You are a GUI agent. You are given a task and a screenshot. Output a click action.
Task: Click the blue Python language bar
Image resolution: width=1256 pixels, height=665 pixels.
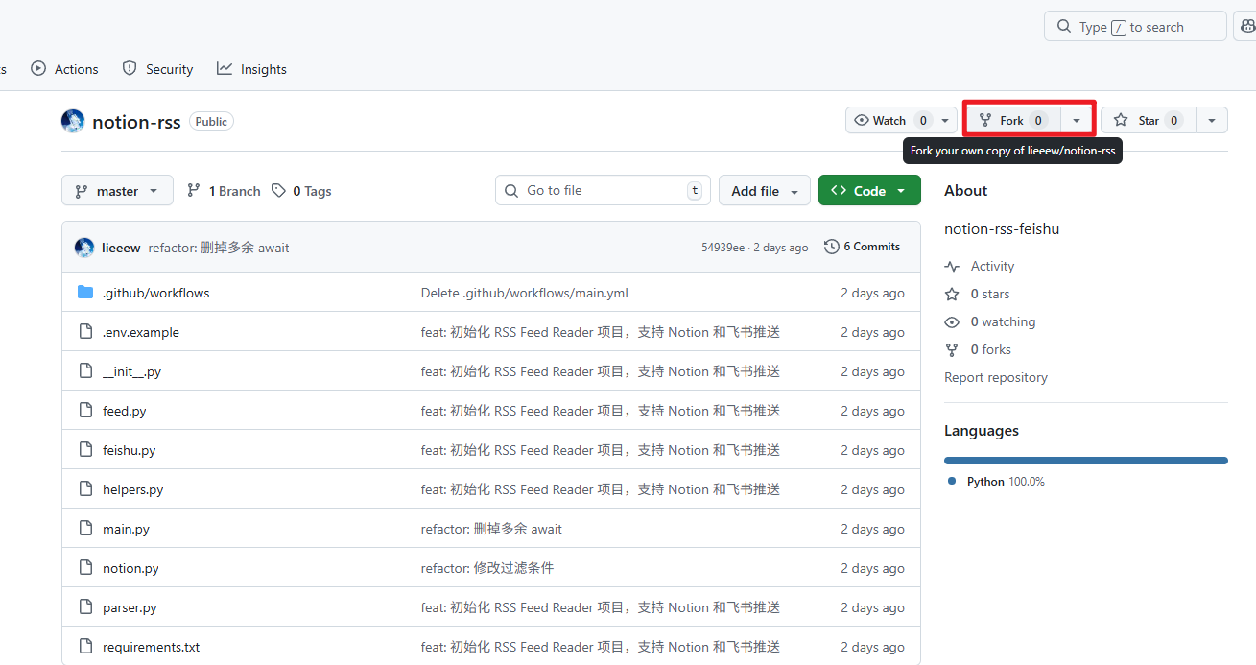(x=1086, y=461)
